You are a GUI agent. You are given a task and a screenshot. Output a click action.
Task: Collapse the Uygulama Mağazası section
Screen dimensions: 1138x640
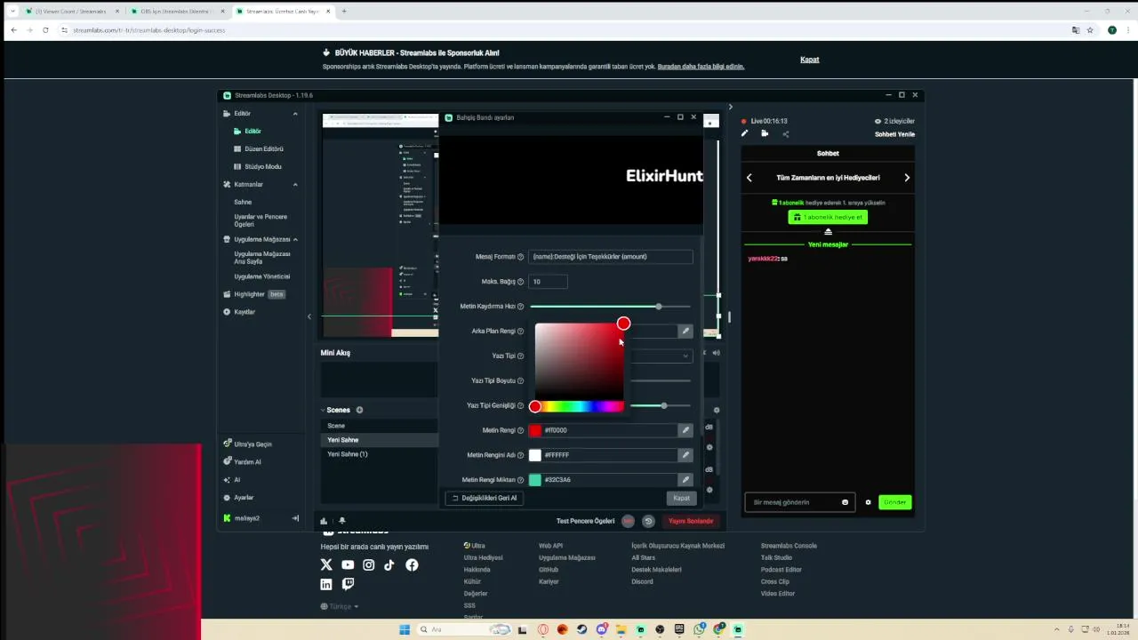point(295,239)
